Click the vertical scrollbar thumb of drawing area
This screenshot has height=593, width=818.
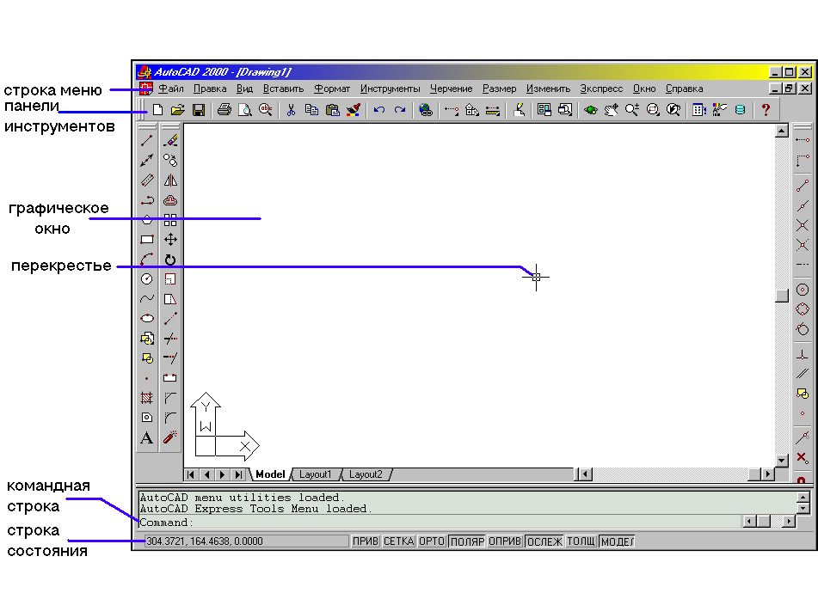782,296
